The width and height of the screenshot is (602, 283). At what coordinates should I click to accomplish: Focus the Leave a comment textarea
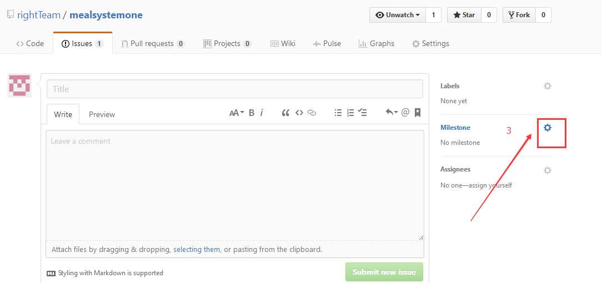coord(234,185)
